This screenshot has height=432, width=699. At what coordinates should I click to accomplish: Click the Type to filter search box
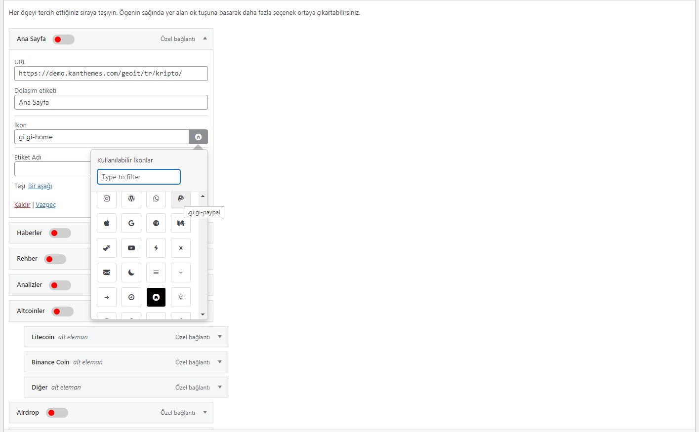click(139, 177)
